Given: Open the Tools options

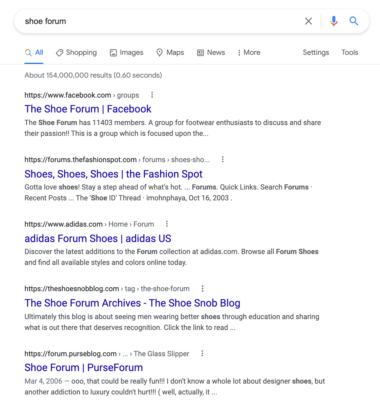Looking at the screenshot, I should (x=350, y=53).
